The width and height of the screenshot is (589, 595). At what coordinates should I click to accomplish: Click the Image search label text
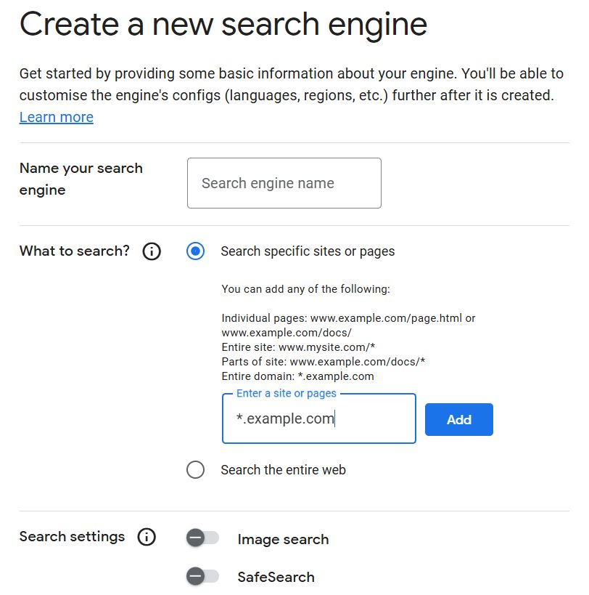[283, 539]
